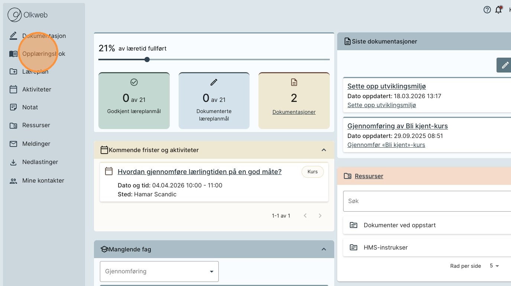Click the Søk input field under Ressurser
511x286 pixels.
coord(427,201)
